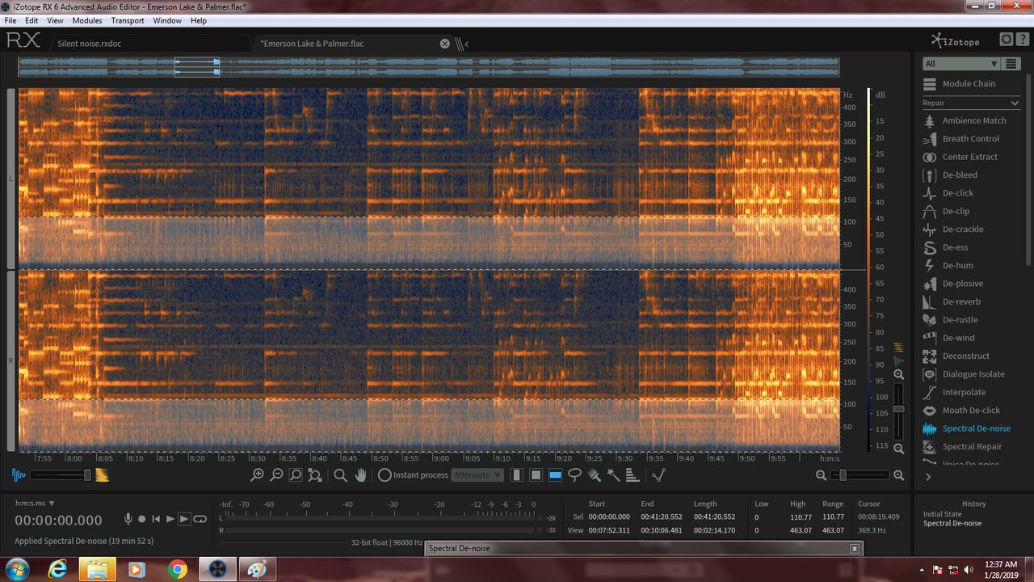Adjust waveform/spectrogram opacity slider

click(x=61, y=475)
